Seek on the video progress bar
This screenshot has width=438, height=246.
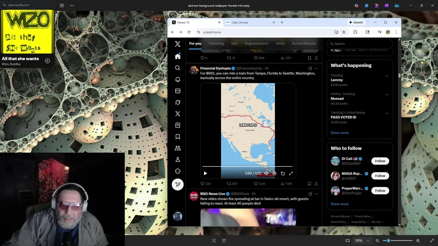(x=248, y=167)
